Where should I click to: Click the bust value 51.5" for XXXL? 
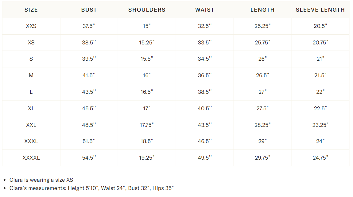[89, 141]
